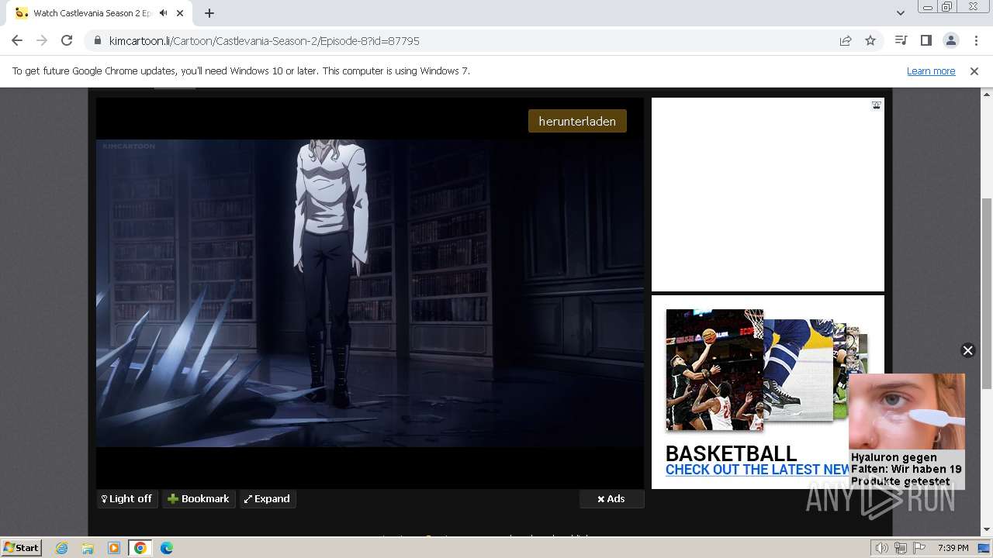
Task: Dismiss the Chrome update notification bar
Action: [x=974, y=71]
